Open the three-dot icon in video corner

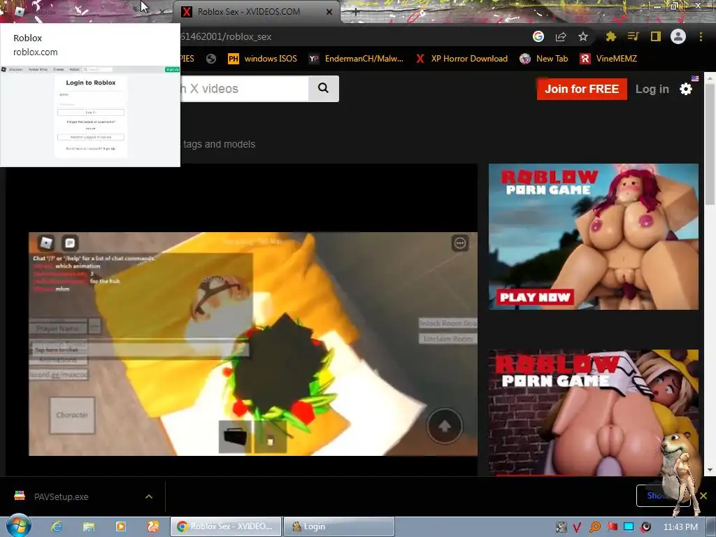tap(460, 243)
